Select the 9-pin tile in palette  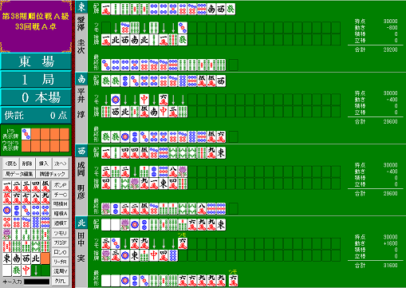[45, 223]
